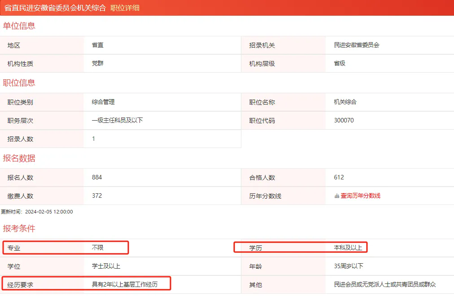This screenshot has height=296, width=454.
Task: Select the 机关综合 value in the 职位名称 row
Action: point(345,102)
